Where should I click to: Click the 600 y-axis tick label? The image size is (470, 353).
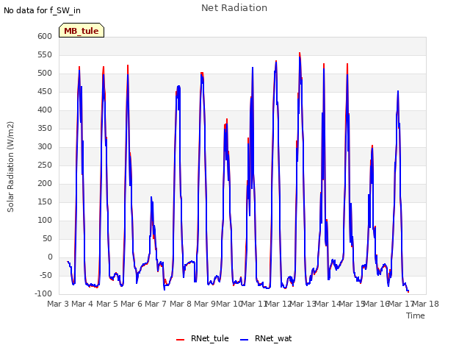[45, 36]
